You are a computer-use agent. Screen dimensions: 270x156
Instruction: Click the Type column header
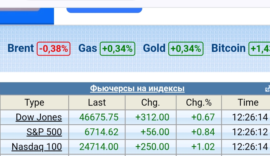coord(34,102)
